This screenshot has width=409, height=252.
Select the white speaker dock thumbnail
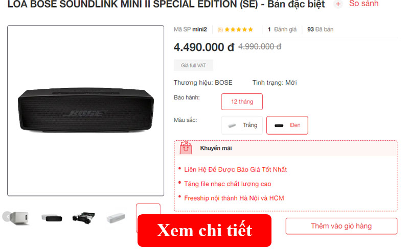[x=20, y=218]
